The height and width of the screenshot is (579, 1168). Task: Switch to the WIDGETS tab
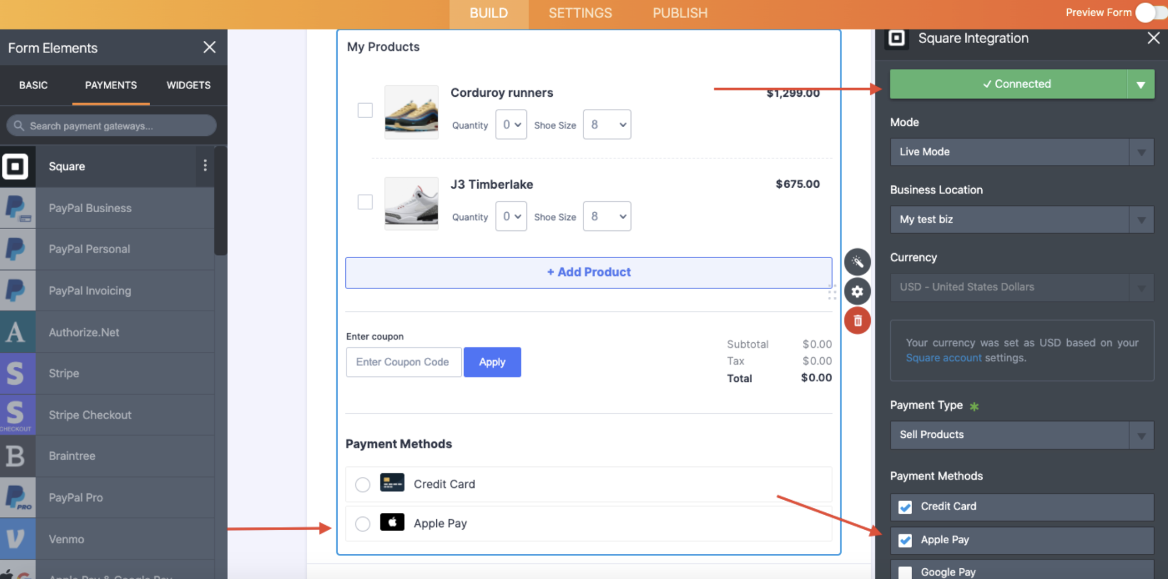(x=188, y=85)
